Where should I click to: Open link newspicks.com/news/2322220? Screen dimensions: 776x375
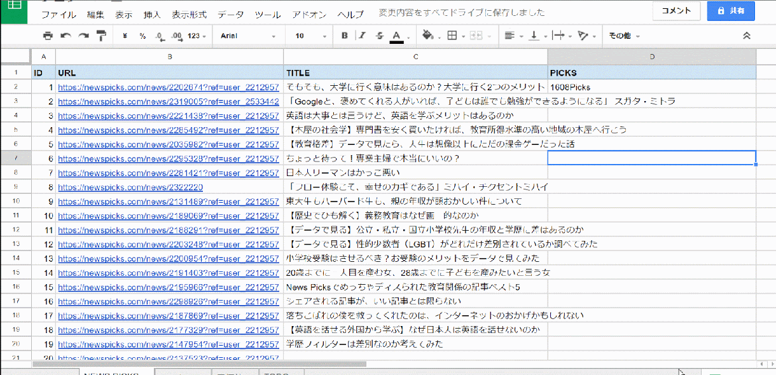tap(130, 187)
